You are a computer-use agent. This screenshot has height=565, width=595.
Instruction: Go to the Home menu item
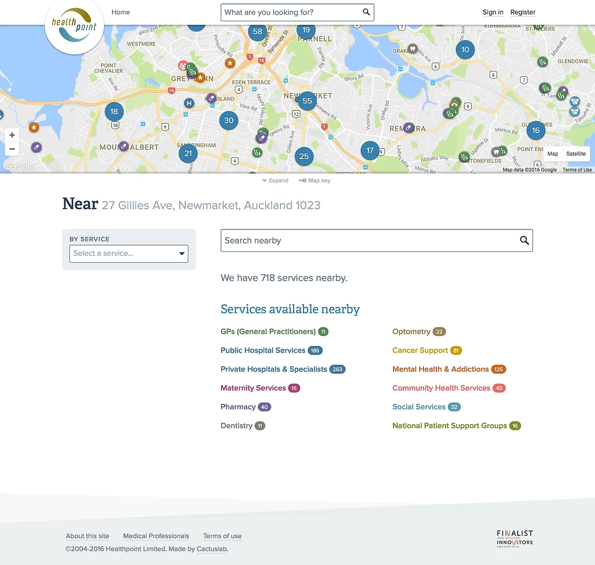pos(121,12)
